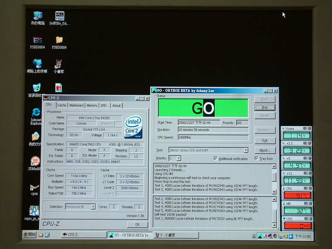The image size is (332, 249).
Task: Click the Core Speed value '1194.3 MHz'
Action: [x=79, y=176]
